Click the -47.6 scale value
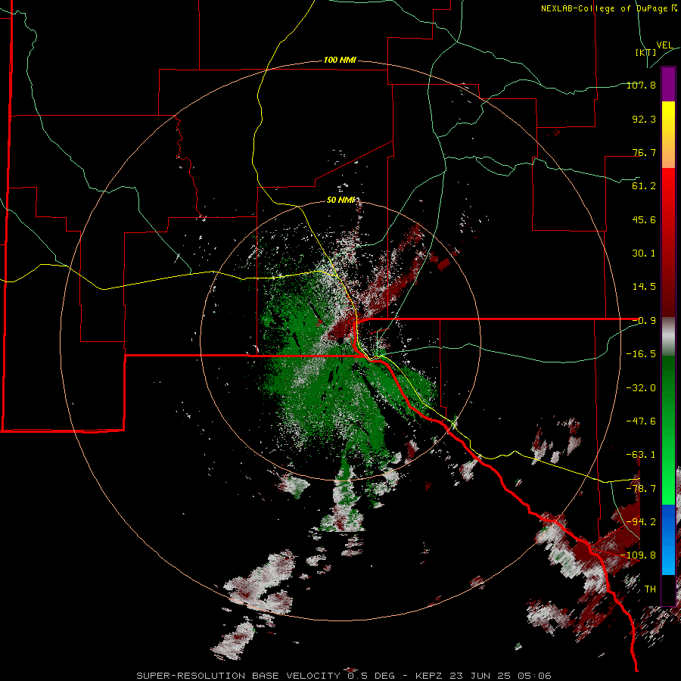681x681 pixels. (x=641, y=421)
